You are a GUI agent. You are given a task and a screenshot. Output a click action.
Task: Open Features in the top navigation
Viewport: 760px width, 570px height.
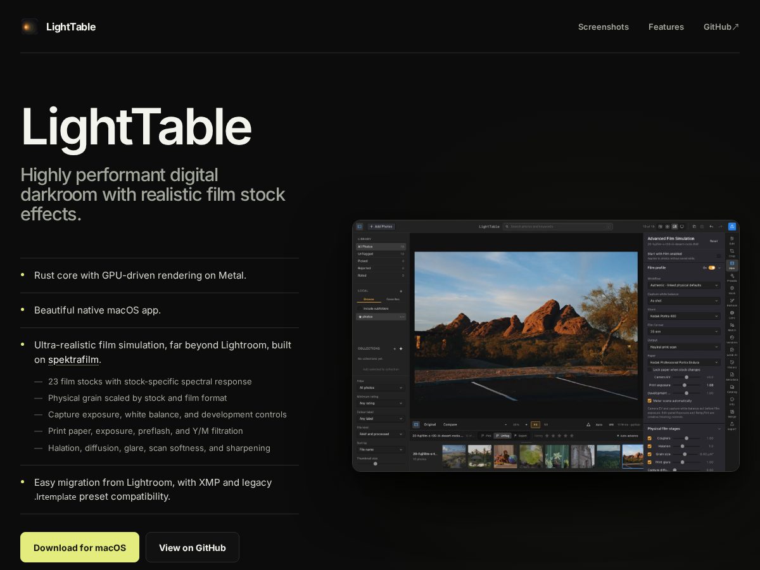click(666, 27)
